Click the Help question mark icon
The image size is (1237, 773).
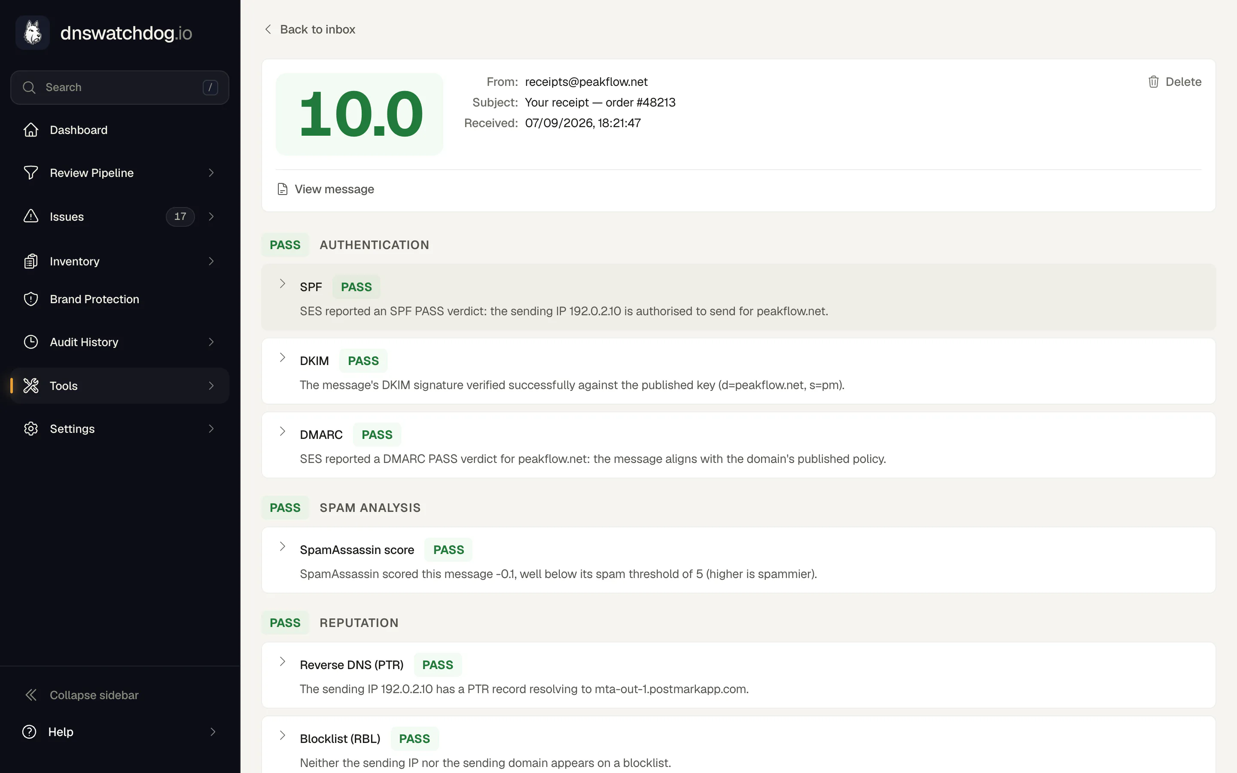[x=29, y=732]
